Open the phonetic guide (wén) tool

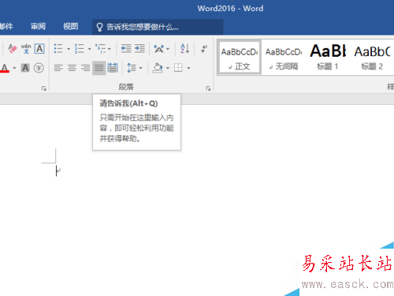click(26, 49)
